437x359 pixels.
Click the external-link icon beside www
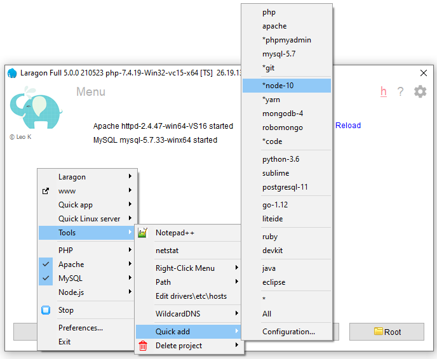pos(46,191)
